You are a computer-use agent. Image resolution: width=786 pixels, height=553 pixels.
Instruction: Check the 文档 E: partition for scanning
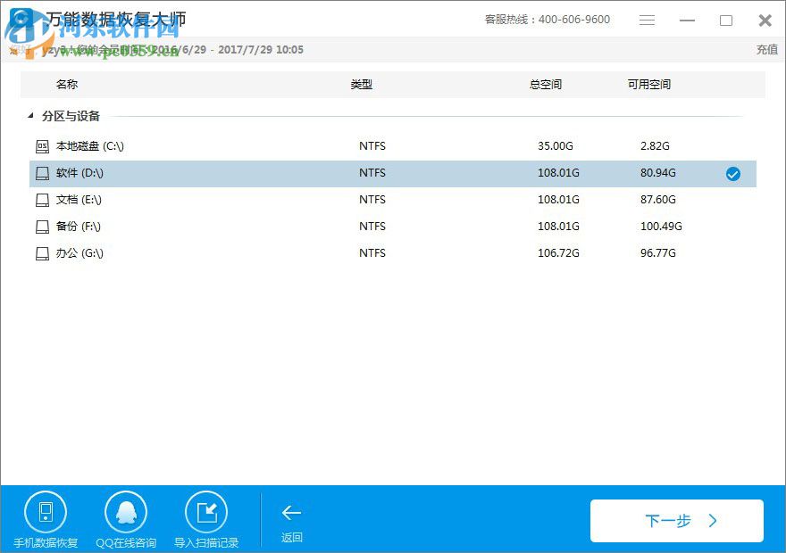pos(733,200)
